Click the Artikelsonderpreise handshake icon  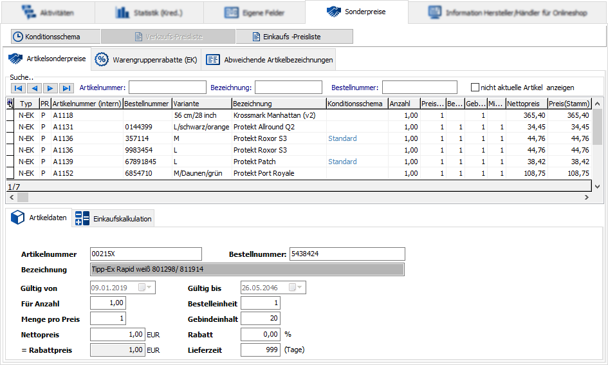click(15, 59)
